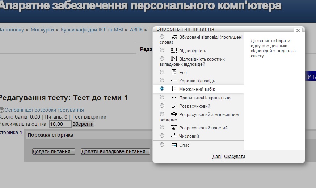Click the Далі button

point(217,157)
